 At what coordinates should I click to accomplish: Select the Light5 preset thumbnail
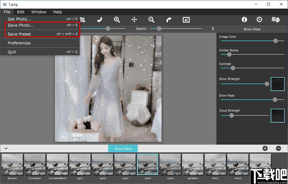pyautogui.click(x=170, y=164)
